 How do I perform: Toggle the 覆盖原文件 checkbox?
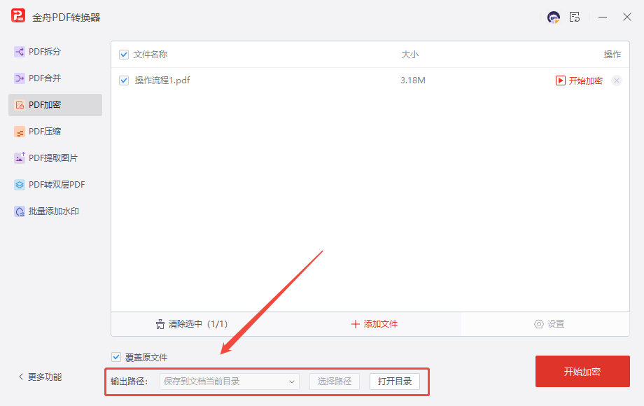116,357
